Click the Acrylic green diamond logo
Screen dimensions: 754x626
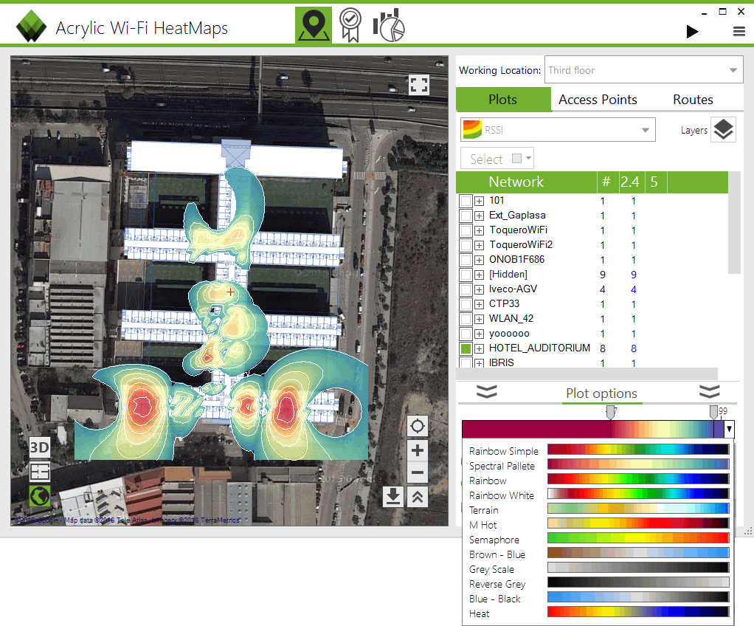[31, 26]
